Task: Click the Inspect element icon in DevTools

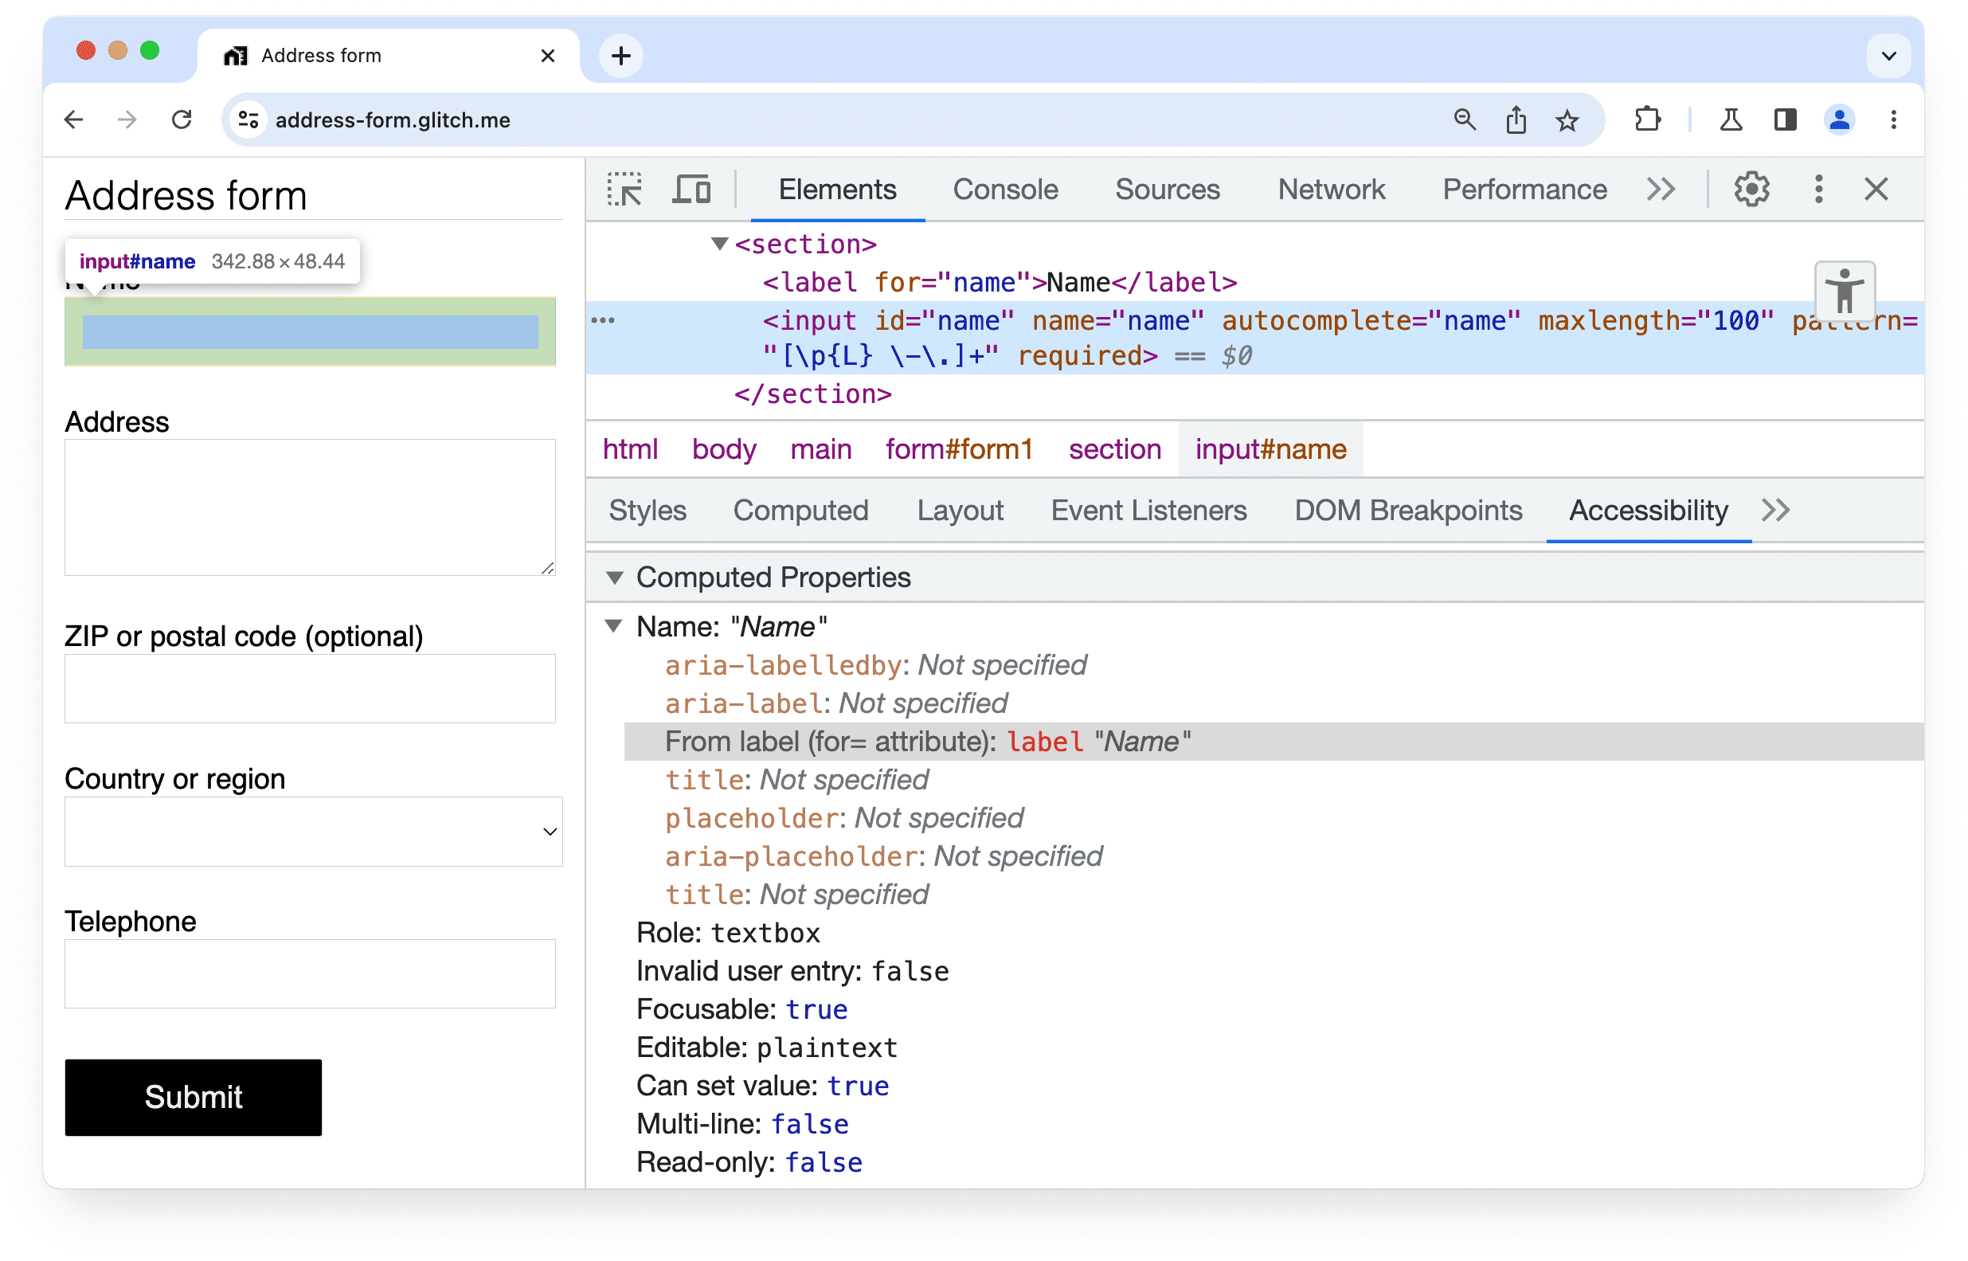Action: [x=627, y=190]
